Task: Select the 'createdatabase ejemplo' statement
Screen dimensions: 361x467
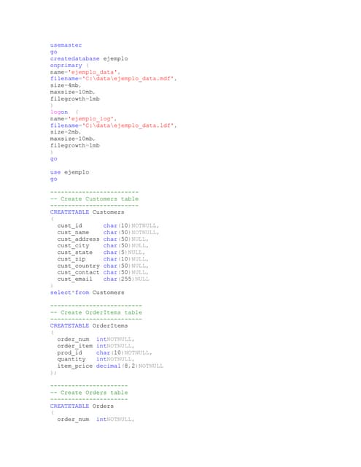Action: point(89,58)
